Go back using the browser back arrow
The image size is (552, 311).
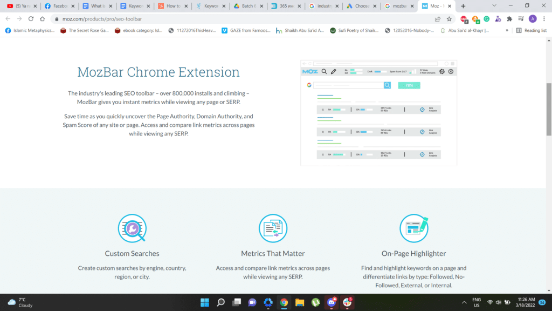(8, 19)
